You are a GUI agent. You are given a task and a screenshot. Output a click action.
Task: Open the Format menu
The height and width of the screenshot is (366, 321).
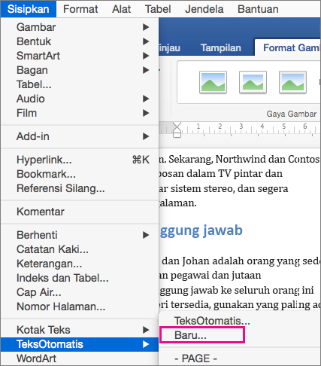click(x=80, y=9)
